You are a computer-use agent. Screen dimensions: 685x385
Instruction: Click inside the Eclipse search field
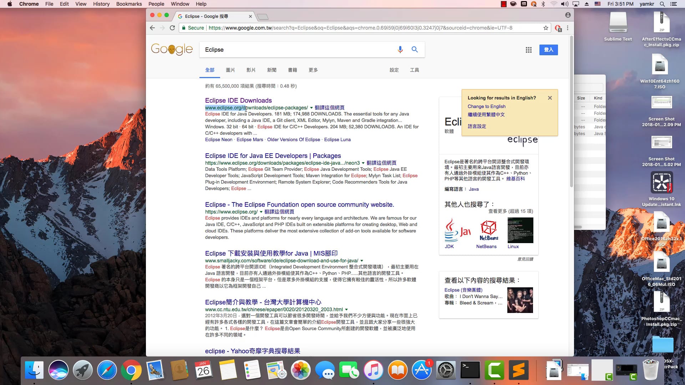coord(296,50)
